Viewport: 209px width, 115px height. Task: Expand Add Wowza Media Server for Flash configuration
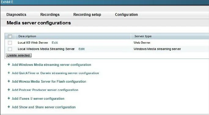pyautogui.click(x=49, y=81)
